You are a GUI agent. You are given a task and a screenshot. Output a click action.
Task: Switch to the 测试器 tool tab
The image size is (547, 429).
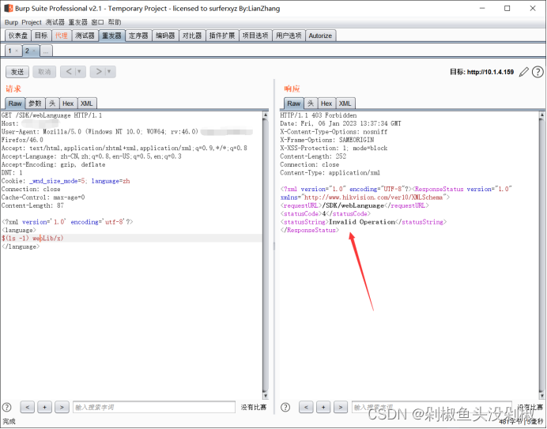(x=85, y=36)
